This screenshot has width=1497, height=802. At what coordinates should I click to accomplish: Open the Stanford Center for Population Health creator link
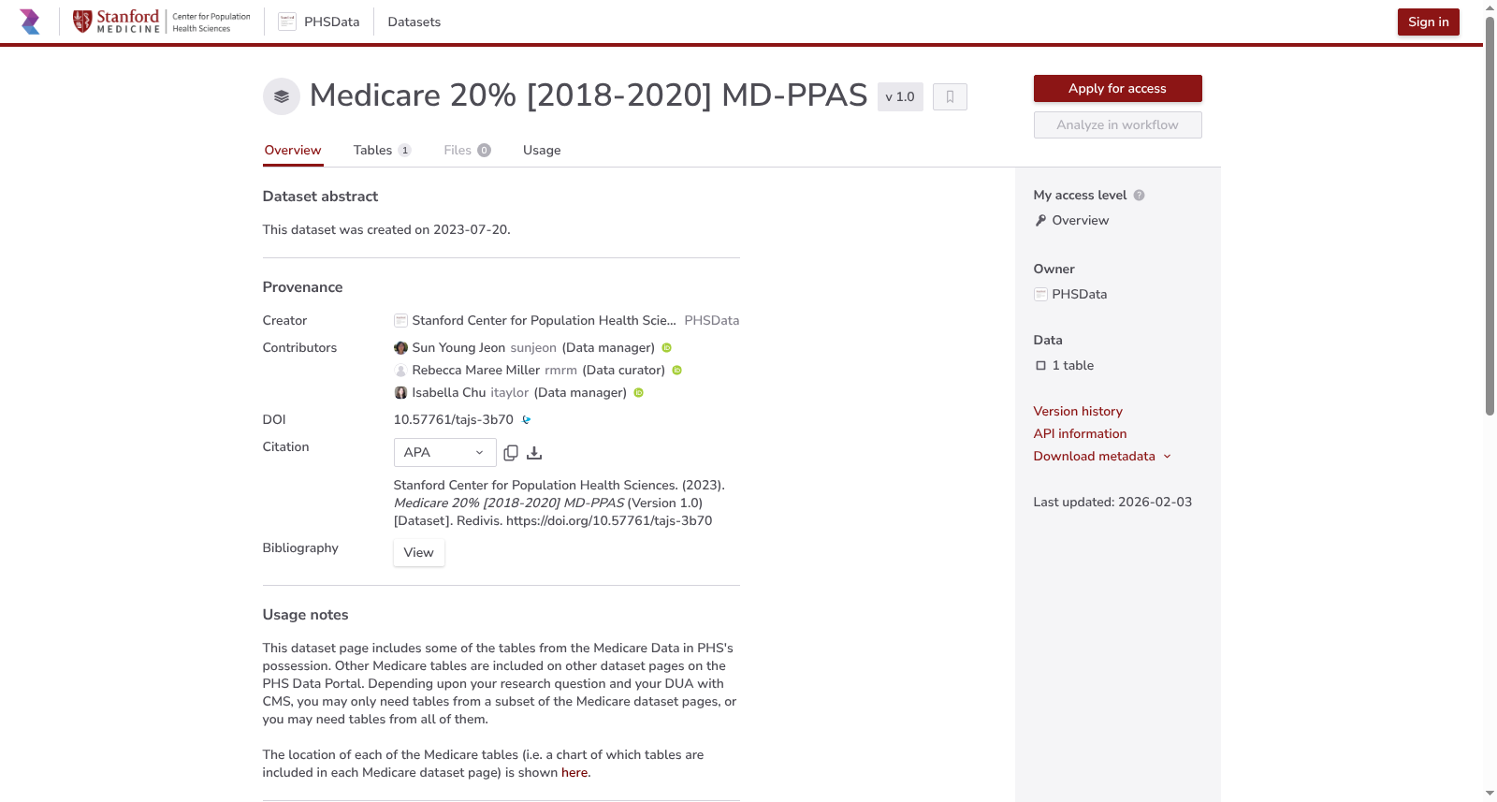pyautogui.click(x=544, y=321)
